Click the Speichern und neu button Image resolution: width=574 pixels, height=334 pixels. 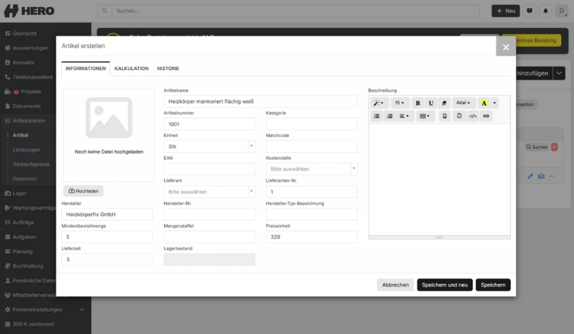445,285
